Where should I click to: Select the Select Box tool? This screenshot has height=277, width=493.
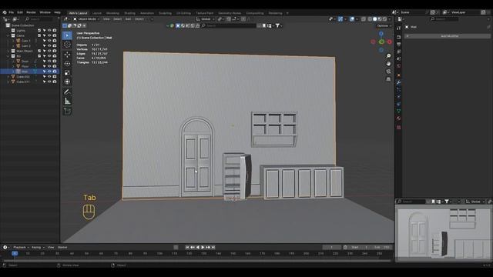tap(67, 35)
